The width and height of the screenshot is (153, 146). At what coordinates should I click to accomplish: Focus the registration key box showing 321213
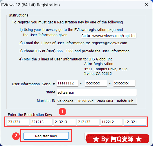click(41, 122)
